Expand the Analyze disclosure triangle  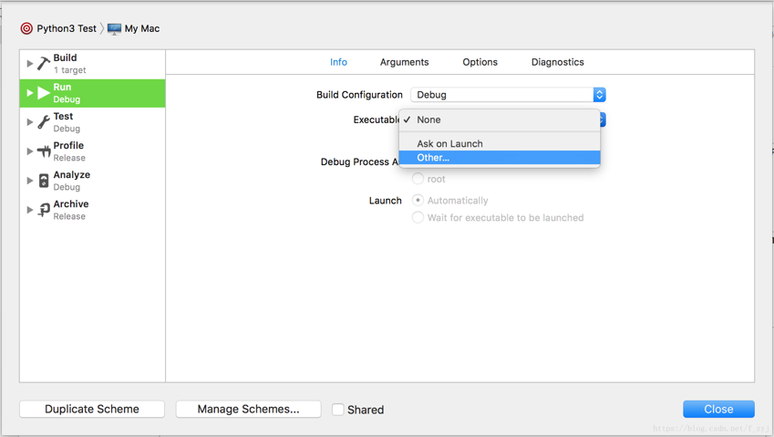coord(29,181)
